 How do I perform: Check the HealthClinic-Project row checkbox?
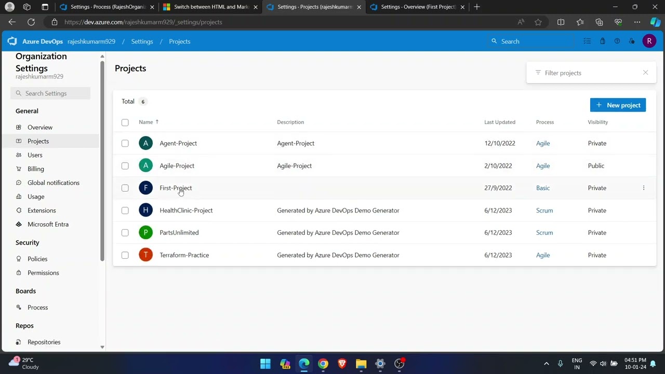[x=125, y=210]
